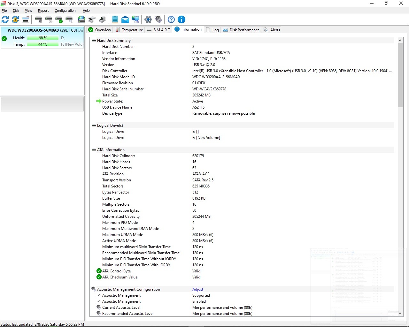This screenshot has height=327, width=409.
Task: Select the Information tab
Action: pyautogui.click(x=188, y=29)
